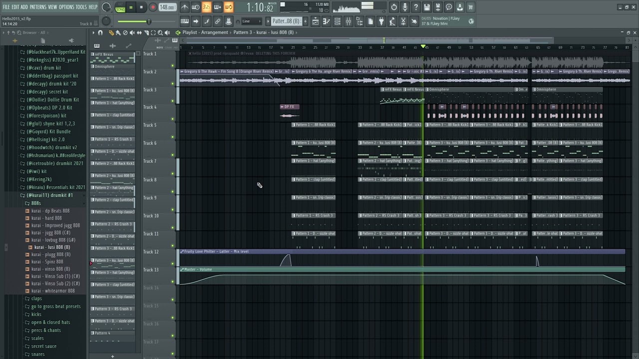Click the red record button
This screenshot has height=359, width=639.
pos(153,7)
